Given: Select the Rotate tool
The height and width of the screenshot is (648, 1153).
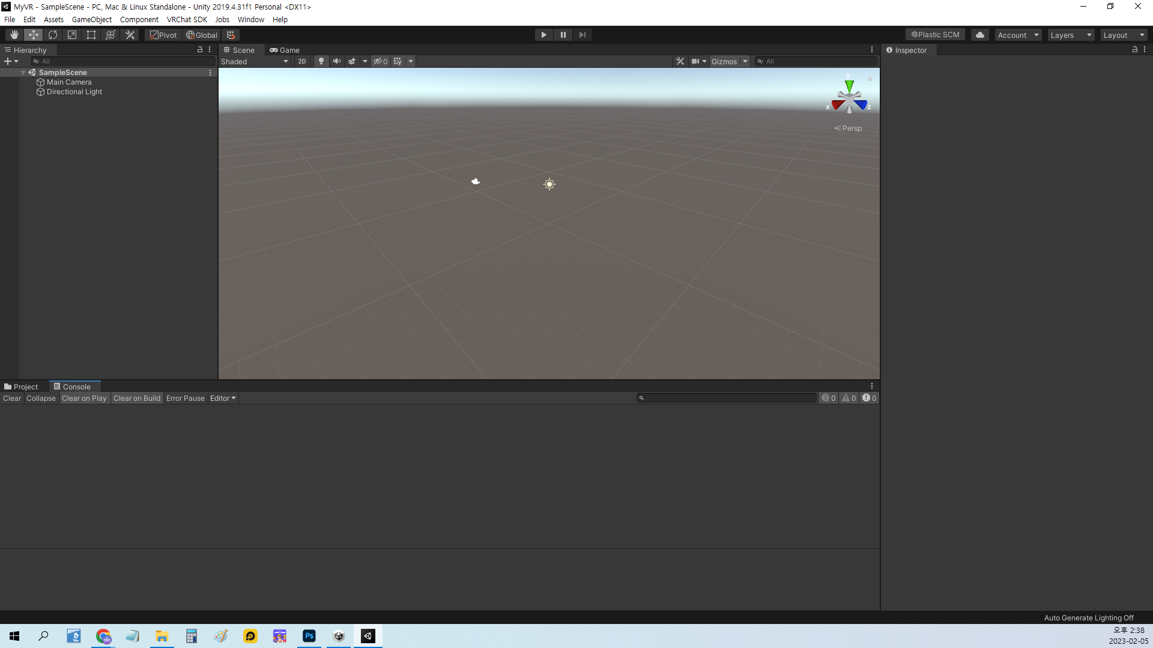Looking at the screenshot, I should [x=53, y=35].
